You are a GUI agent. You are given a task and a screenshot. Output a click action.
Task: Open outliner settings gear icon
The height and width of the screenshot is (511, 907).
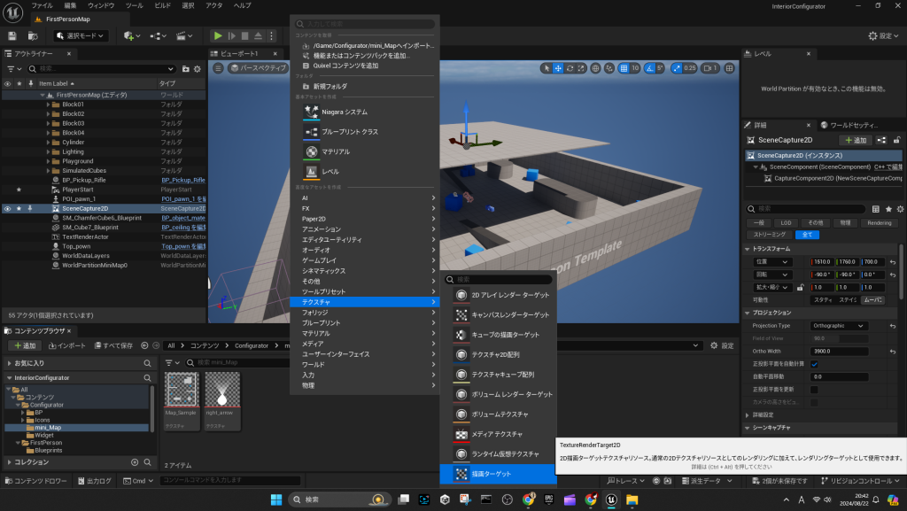coord(198,68)
